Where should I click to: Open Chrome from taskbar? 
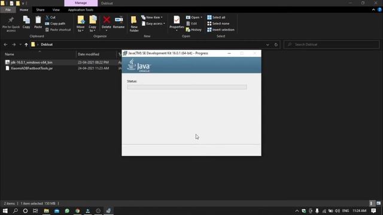(77, 211)
